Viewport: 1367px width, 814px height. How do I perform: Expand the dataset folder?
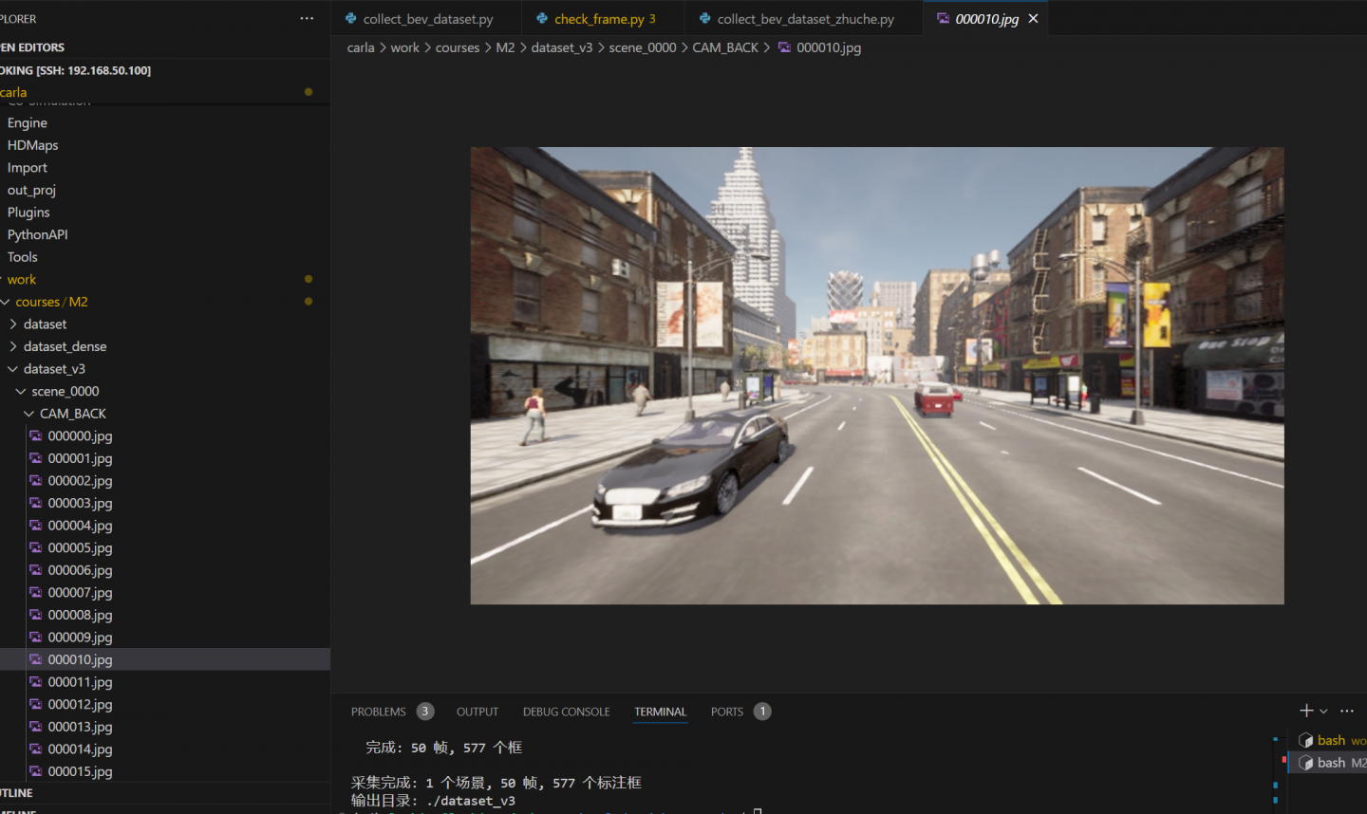point(12,324)
